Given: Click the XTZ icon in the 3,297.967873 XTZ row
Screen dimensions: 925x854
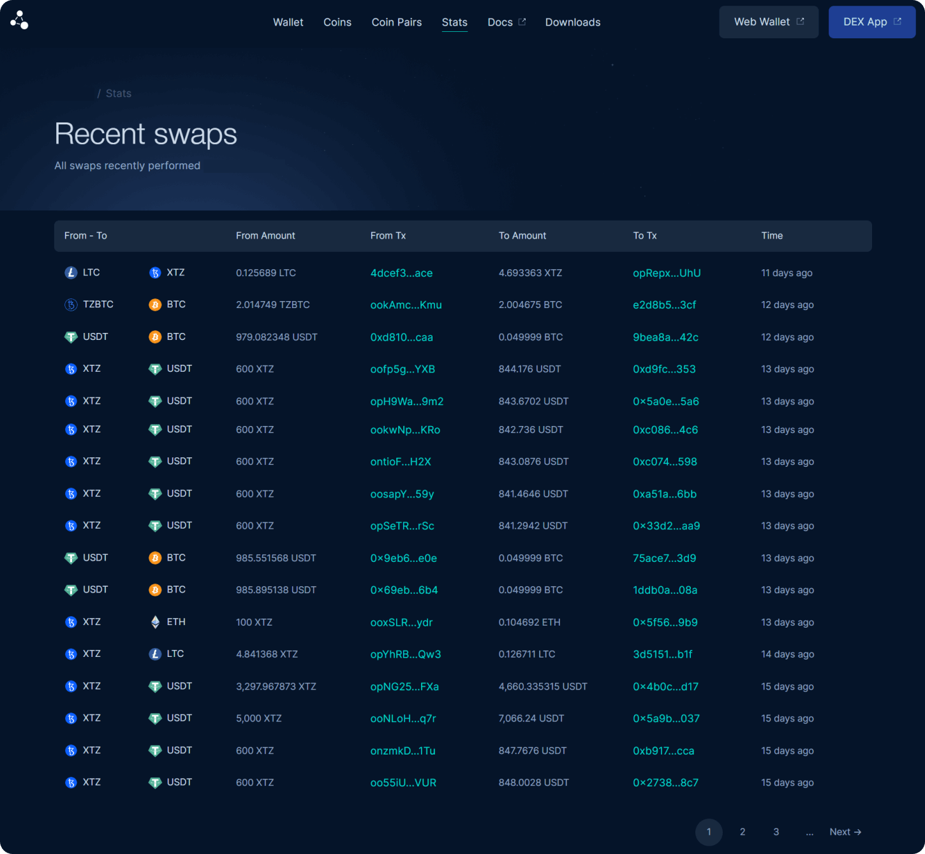Looking at the screenshot, I should tap(71, 686).
